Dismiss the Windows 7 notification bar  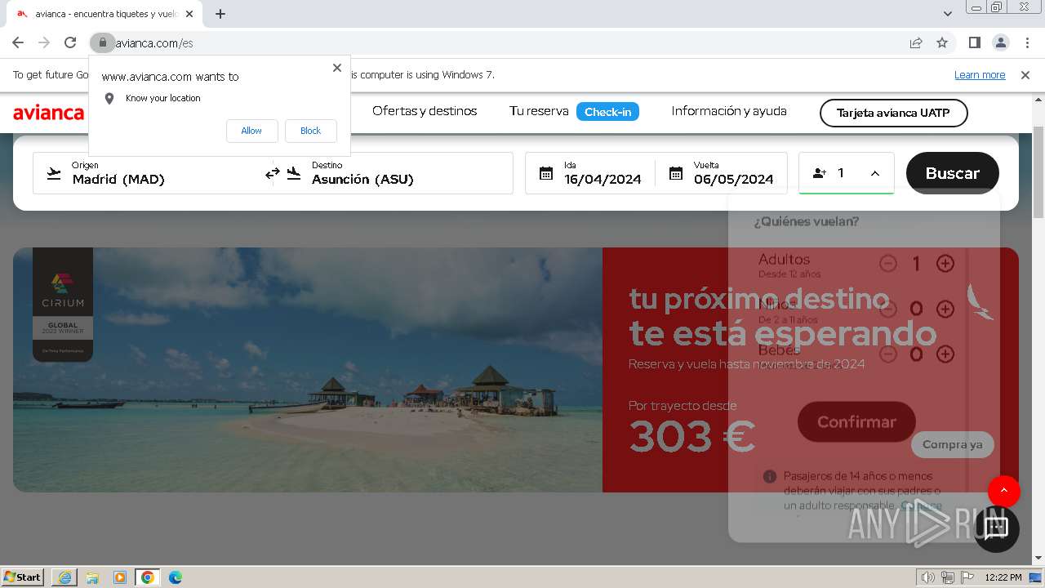[1025, 75]
